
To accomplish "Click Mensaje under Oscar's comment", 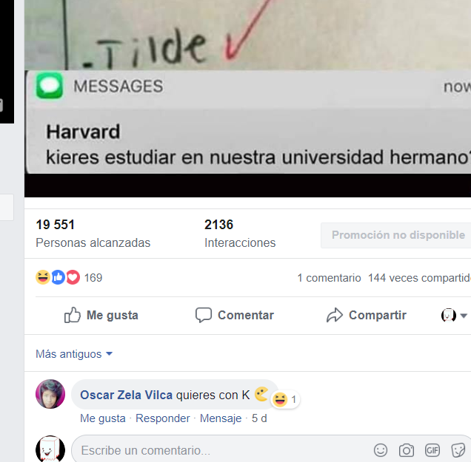I will click(221, 418).
